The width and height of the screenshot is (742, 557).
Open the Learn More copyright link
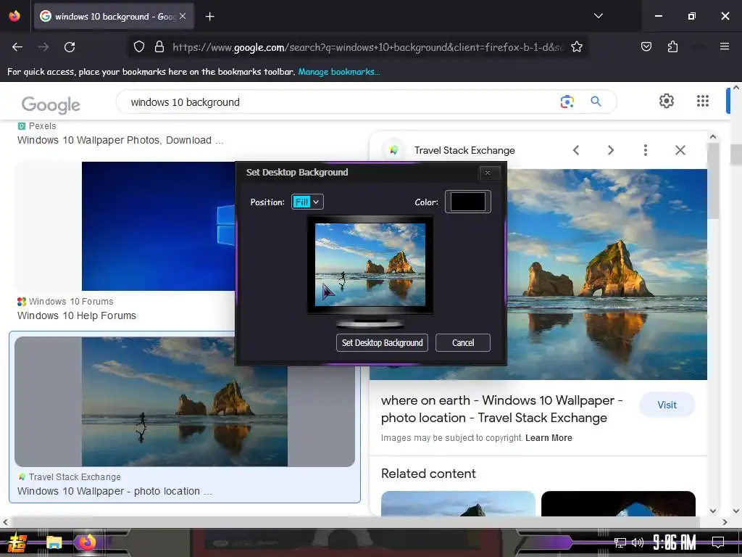pos(549,438)
